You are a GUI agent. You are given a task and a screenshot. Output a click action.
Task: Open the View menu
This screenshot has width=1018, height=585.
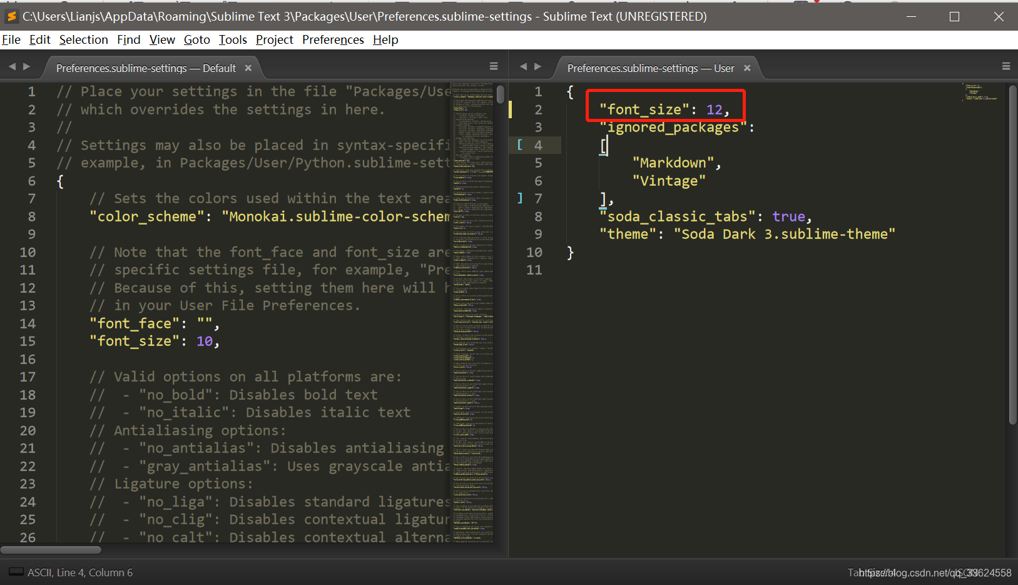pos(162,40)
